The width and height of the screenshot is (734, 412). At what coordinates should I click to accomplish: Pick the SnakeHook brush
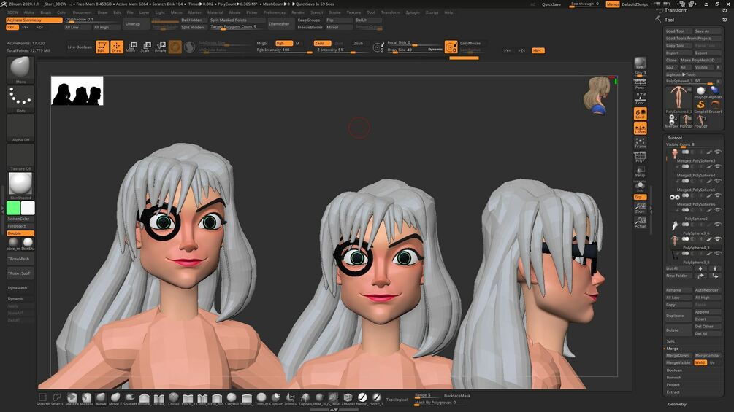(130, 398)
